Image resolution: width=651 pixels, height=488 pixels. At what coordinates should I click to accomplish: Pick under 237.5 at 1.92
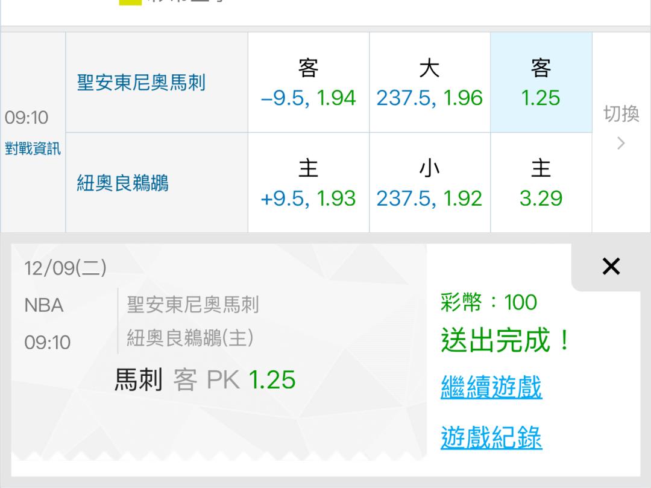click(x=430, y=183)
